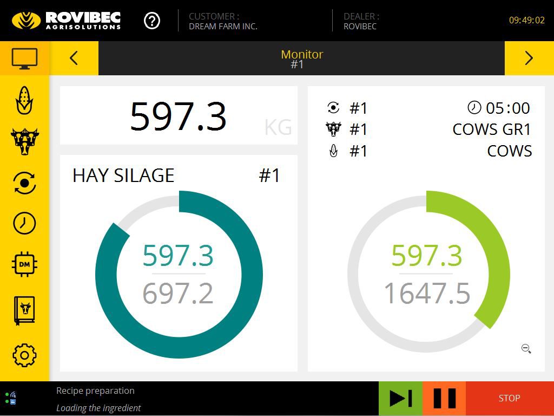554x416 pixels.
Task: Click the help question mark icon
Action: click(152, 21)
